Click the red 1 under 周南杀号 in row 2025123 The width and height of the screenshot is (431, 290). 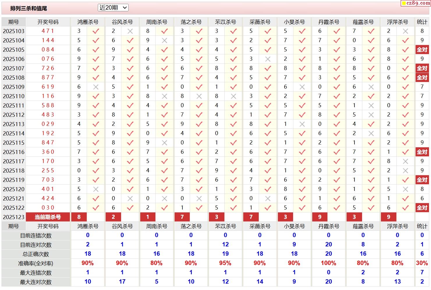(x=148, y=217)
